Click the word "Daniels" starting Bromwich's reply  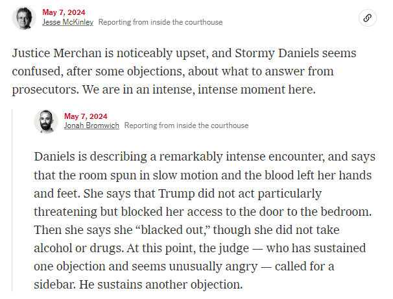tap(54, 158)
